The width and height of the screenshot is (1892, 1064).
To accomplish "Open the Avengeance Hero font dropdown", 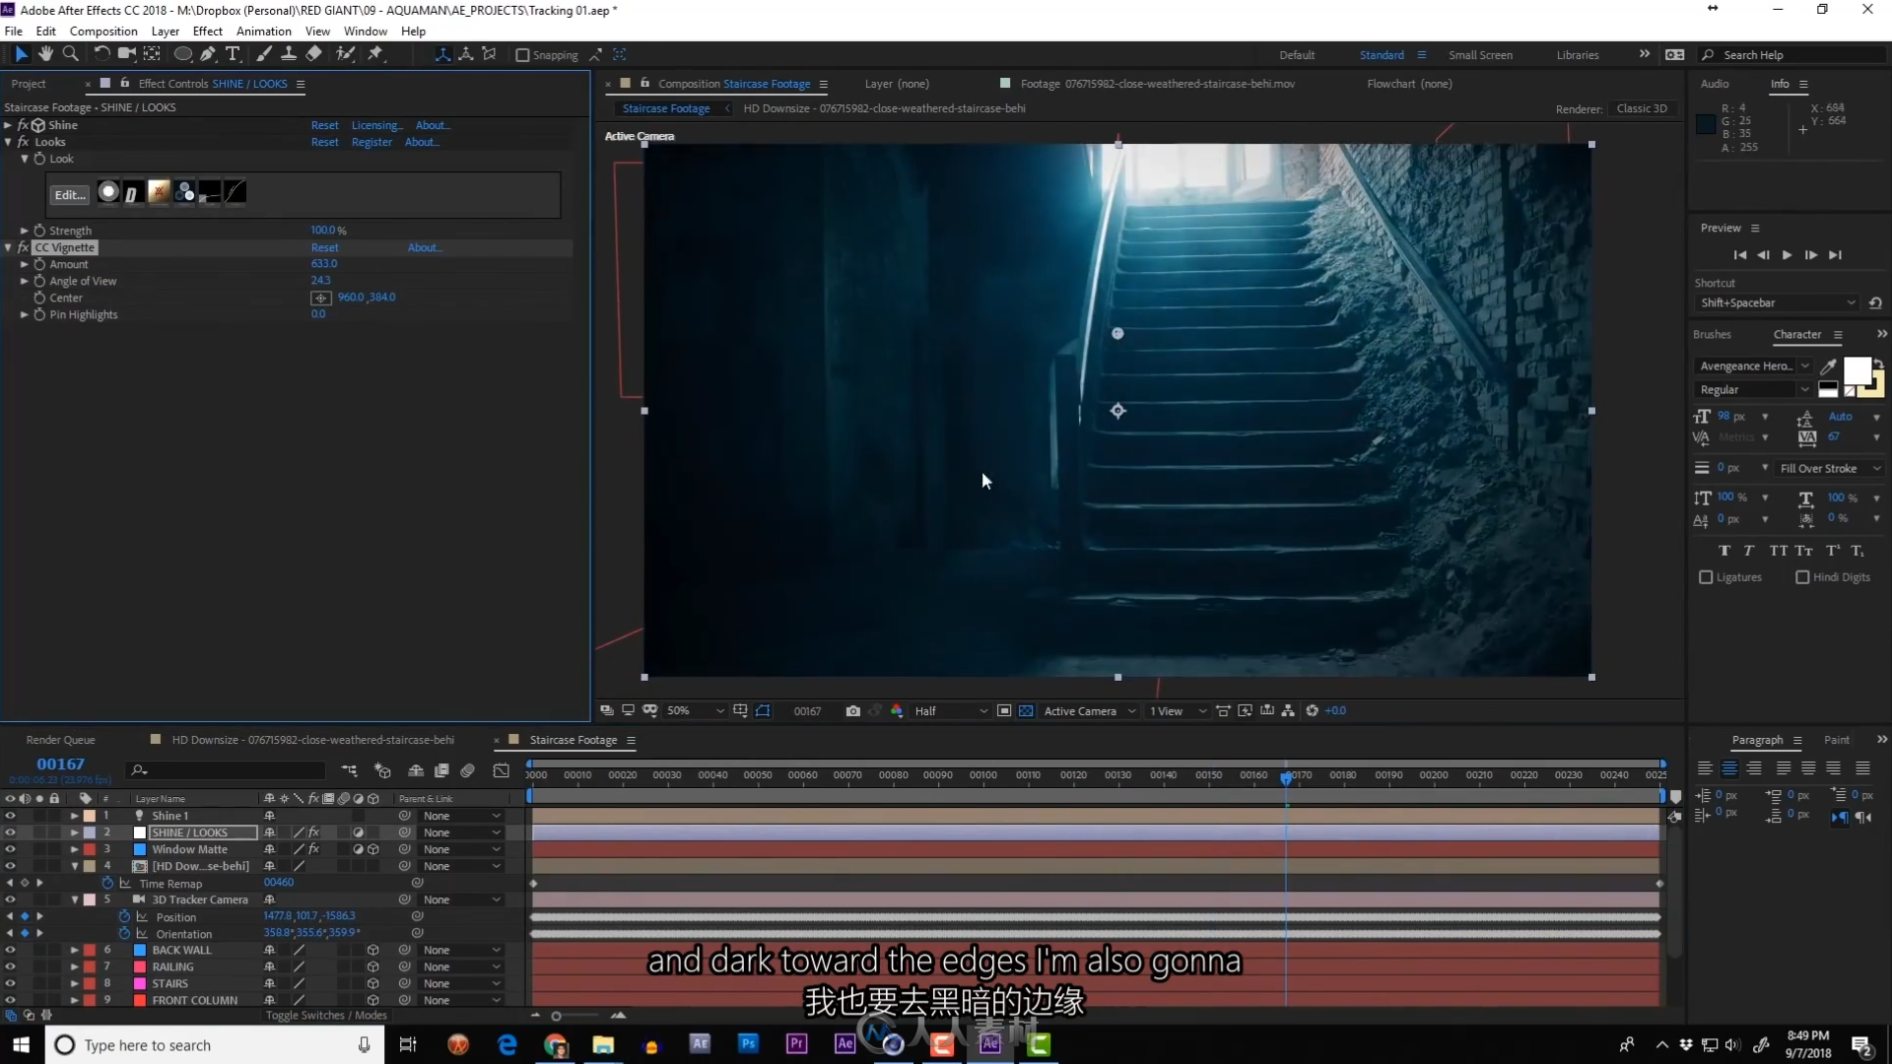I will 1754,366.
